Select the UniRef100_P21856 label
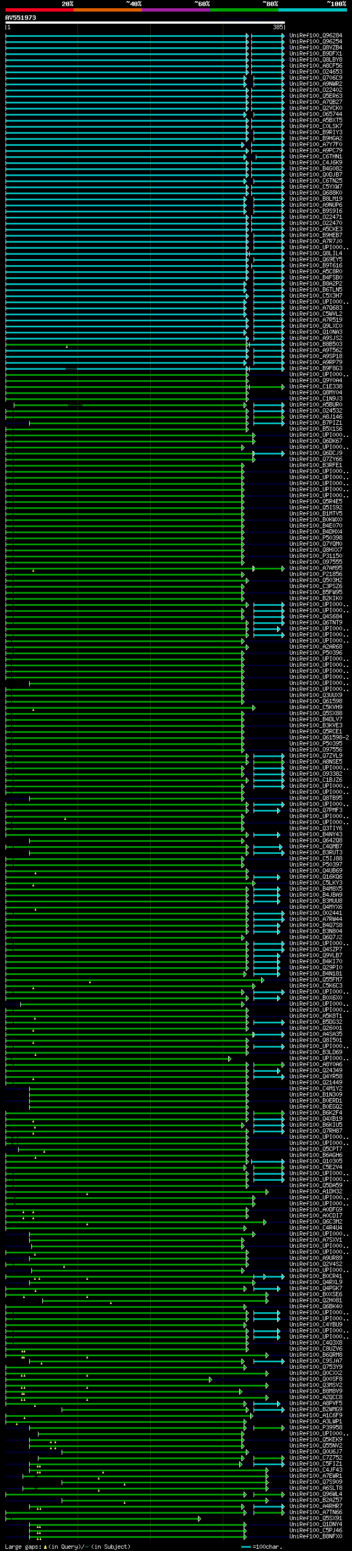The width and height of the screenshot is (352, 1551). [315, 574]
